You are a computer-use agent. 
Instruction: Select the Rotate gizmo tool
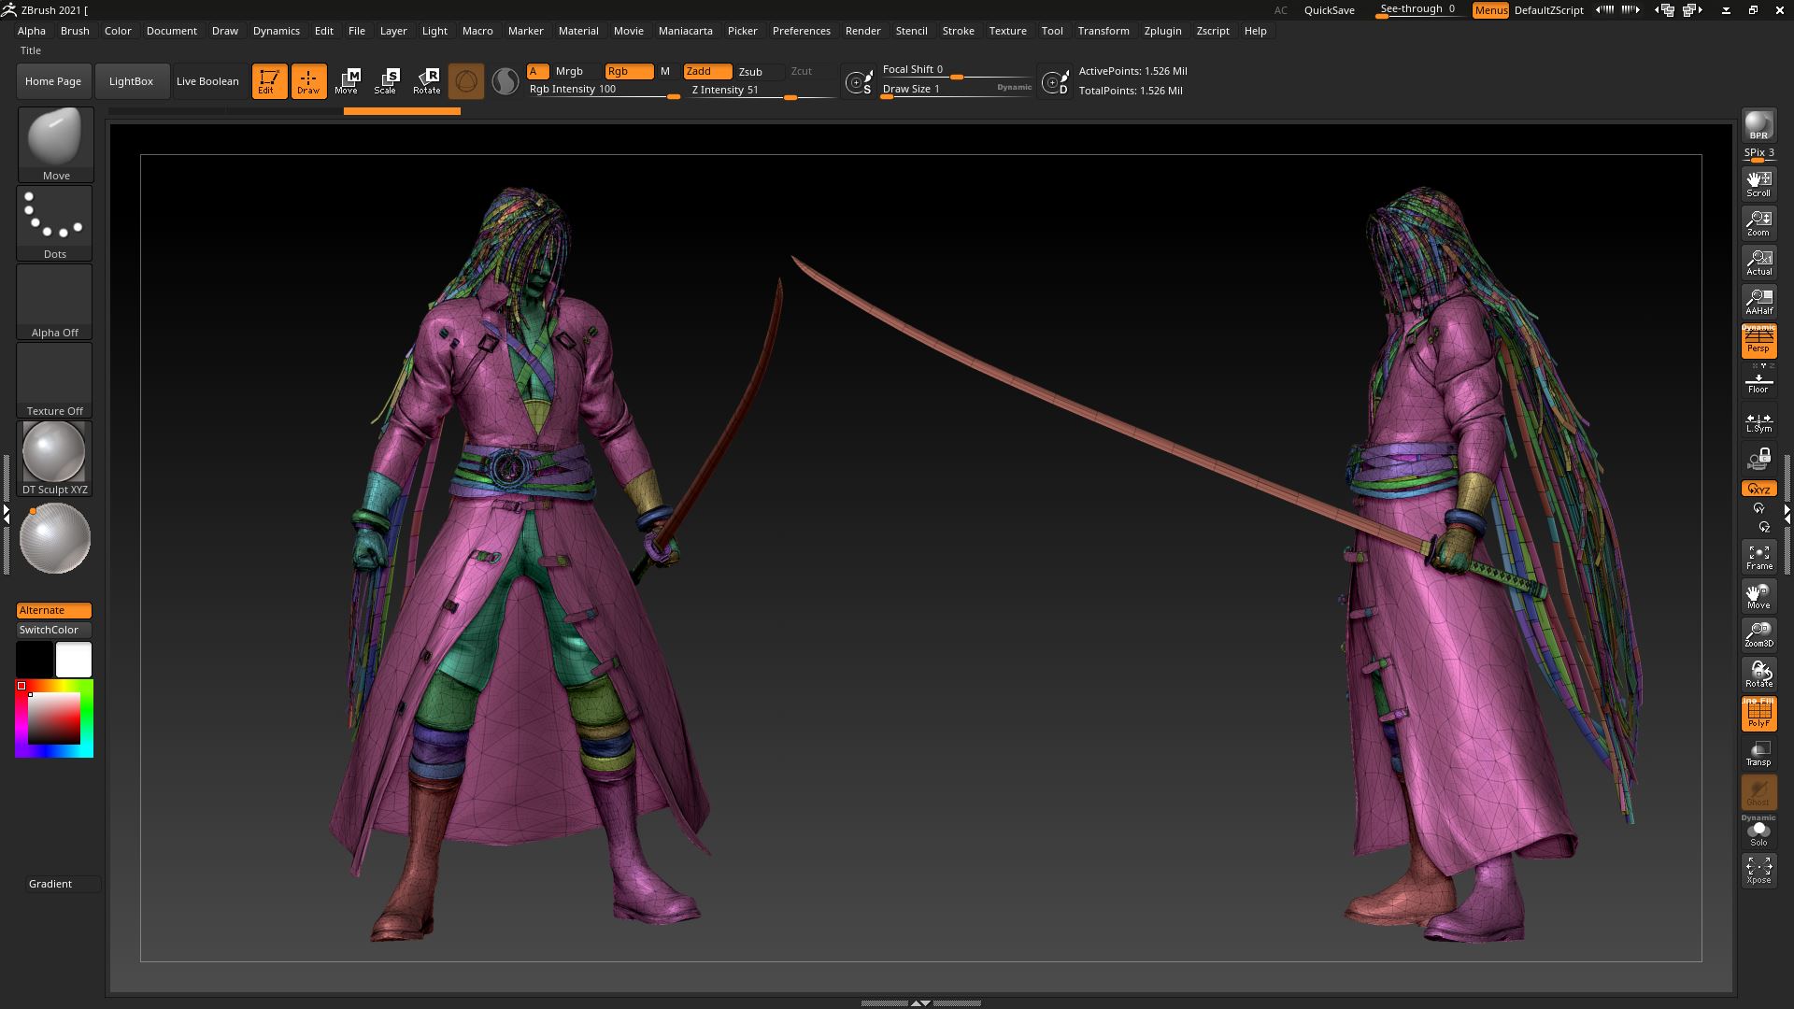(427, 81)
